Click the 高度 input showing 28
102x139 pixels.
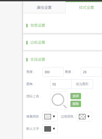(91, 72)
